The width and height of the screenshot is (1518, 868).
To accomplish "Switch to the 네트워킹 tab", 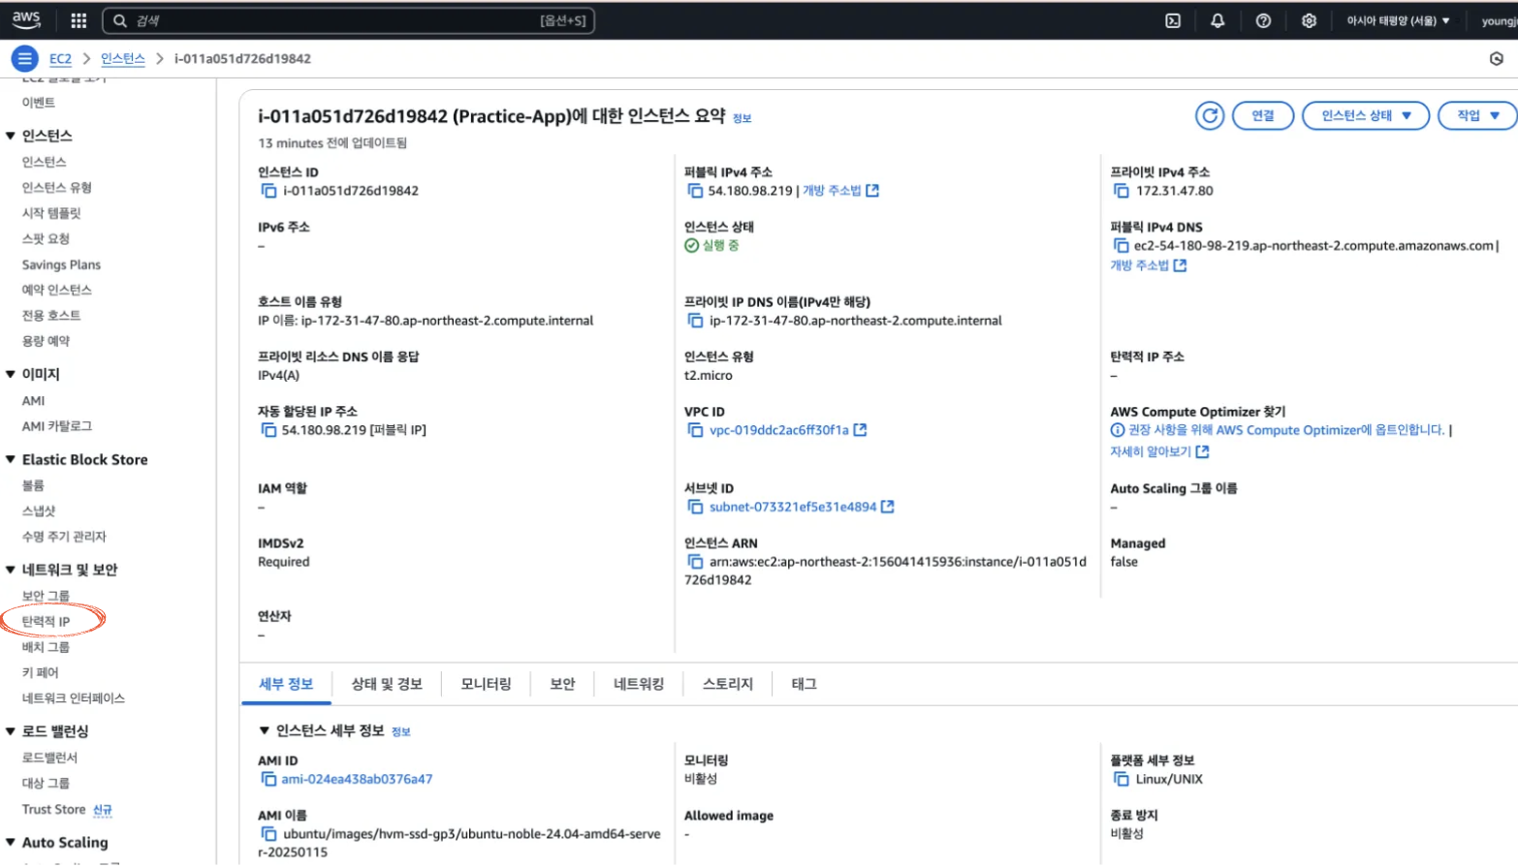I will pos(639,684).
